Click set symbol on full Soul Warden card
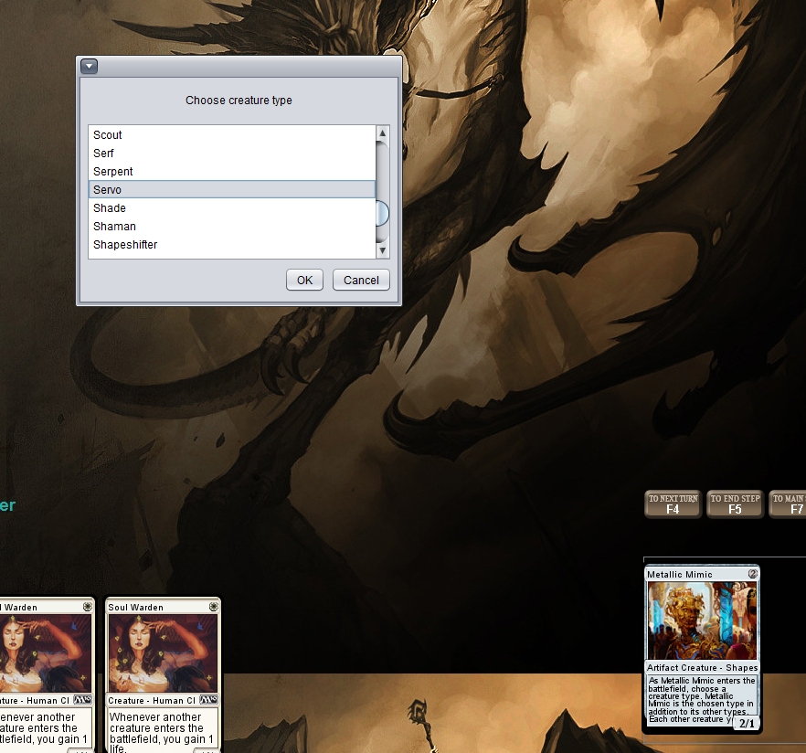This screenshot has width=806, height=753. click(x=208, y=700)
